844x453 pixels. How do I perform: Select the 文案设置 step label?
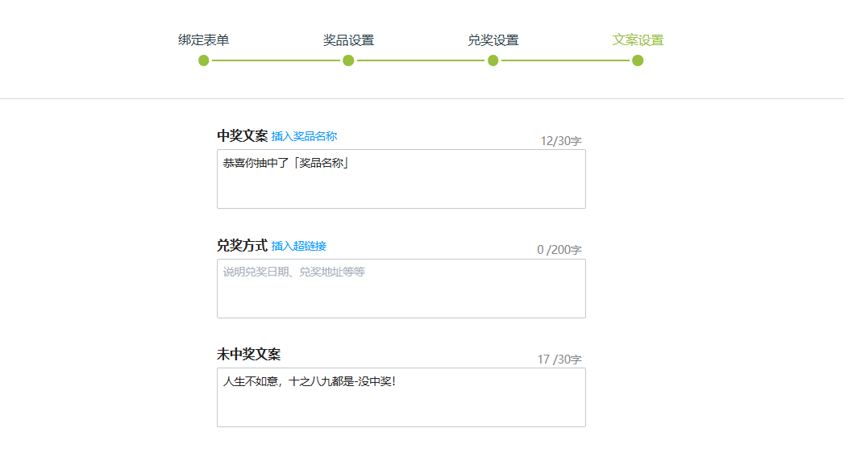click(638, 40)
